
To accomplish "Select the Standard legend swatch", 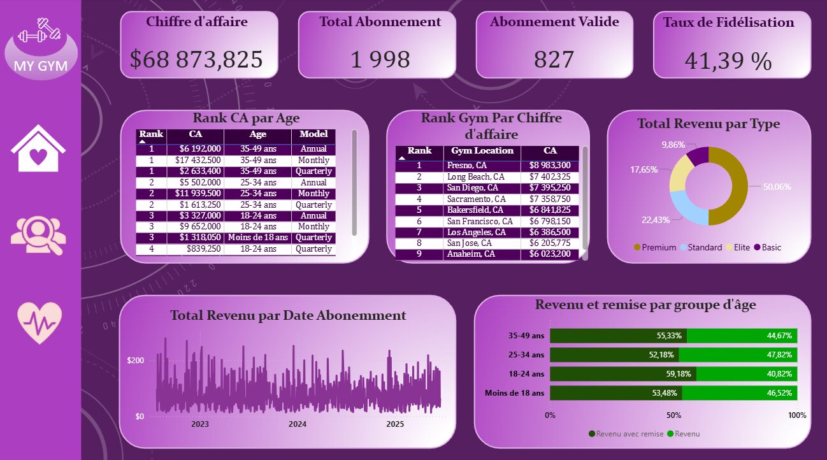I will pyautogui.click(x=684, y=247).
